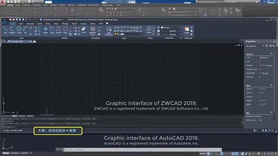Switch to Model tab in ZWCAD

[14, 116]
